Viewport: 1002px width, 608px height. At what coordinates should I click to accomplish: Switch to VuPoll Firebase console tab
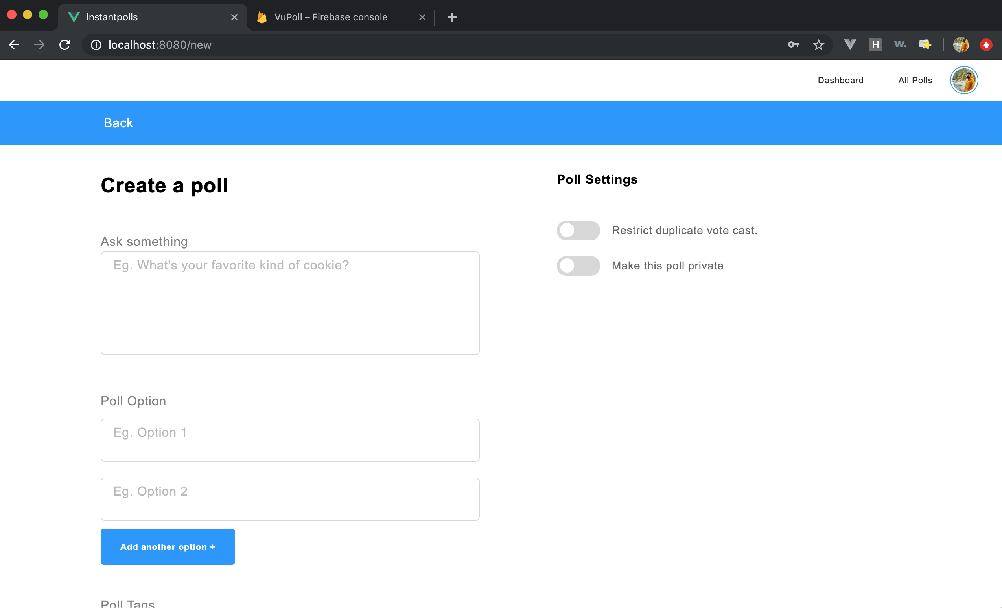point(331,17)
